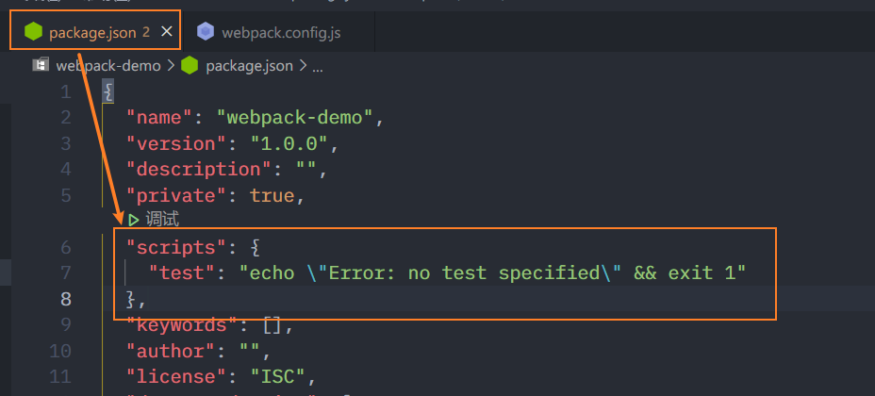This screenshot has height=396, width=875.
Task: Click the unsaved-problems badge 2 on package.json tab
Action: [x=146, y=32]
